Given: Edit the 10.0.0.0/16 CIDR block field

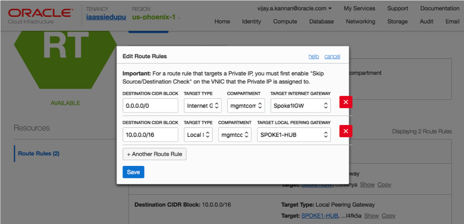Looking at the screenshot, I should [x=150, y=135].
